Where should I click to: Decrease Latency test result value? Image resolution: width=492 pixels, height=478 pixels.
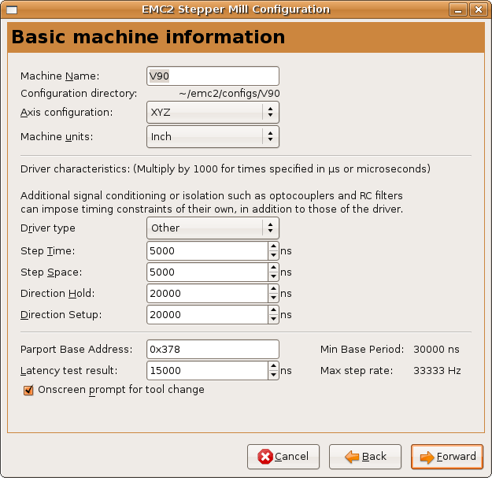click(x=273, y=375)
